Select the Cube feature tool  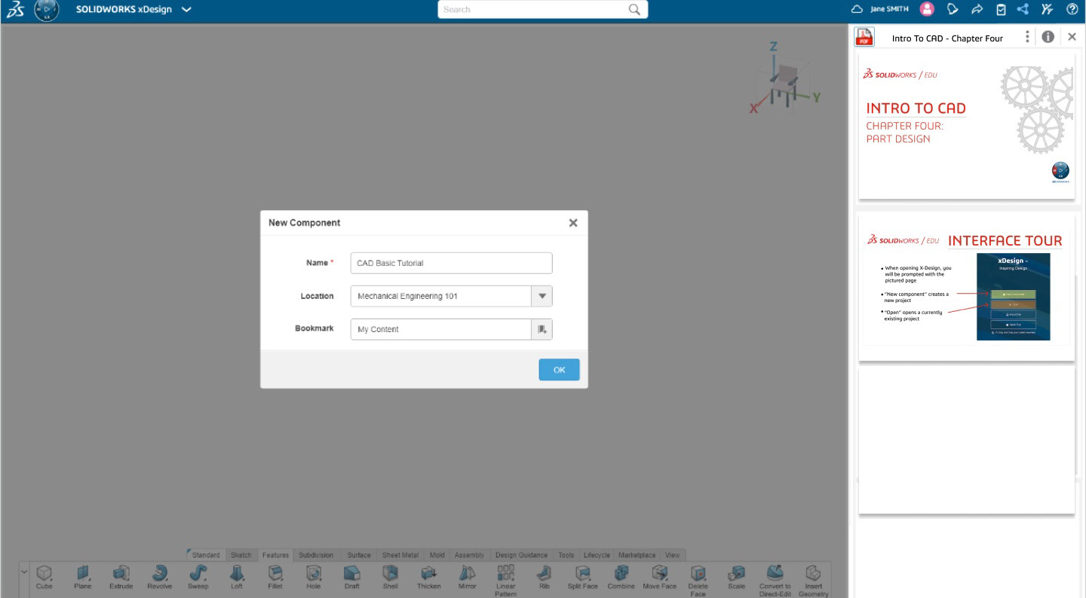tap(44, 577)
